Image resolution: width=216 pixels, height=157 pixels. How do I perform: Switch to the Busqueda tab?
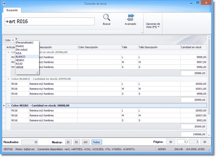[12, 10]
